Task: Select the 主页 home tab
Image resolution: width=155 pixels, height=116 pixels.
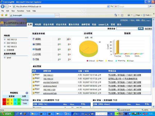Action: point(30,24)
